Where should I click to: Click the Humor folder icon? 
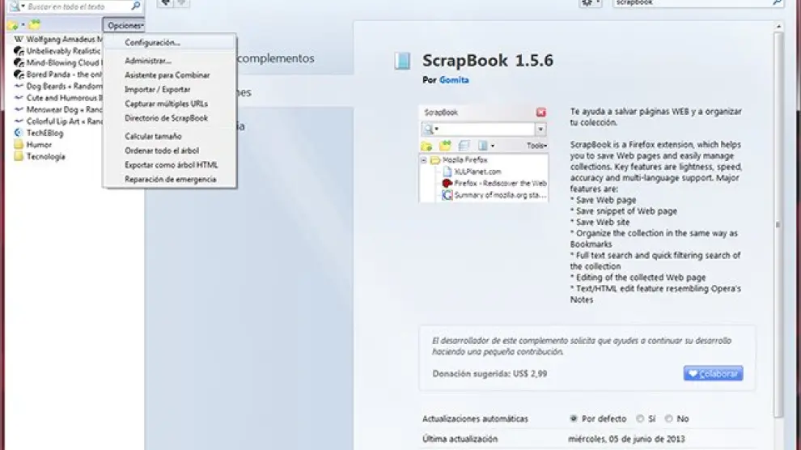(x=19, y=145)
